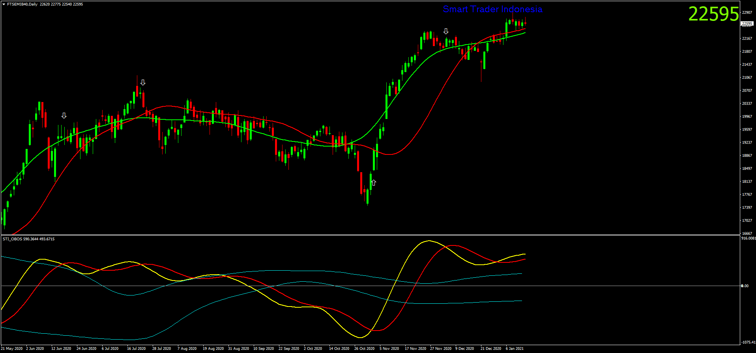The height and width of the screenshot is (353, 756).
Task: Click the 17767 price scale label
Action: [x=747, y=195]
